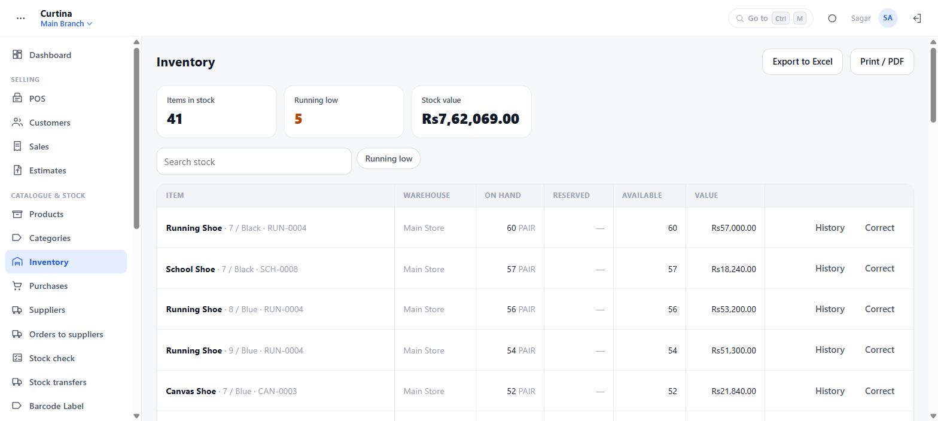Click the Orders to suppliers truck icon
This screenshot has height=421, width=938.
pos(17,334)
